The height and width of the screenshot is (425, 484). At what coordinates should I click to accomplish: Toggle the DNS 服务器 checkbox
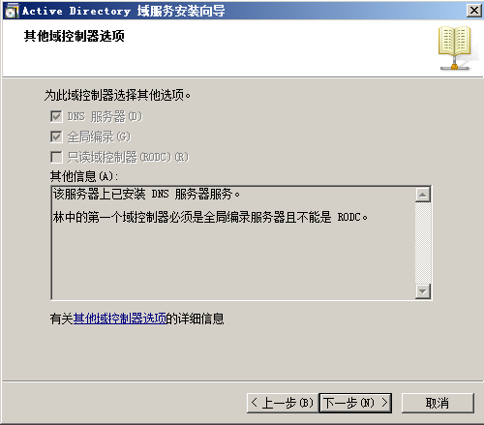(x=56, y=116)
